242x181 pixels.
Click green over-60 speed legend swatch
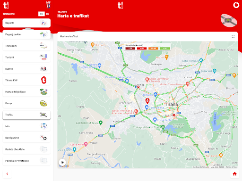click(x=165, y=49)
